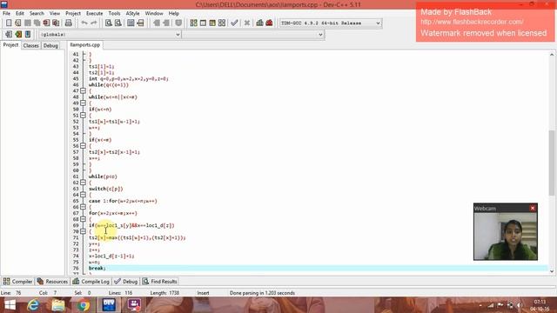
Task: Click 'Done parsing in 1.203 seconds' status text
Action: click(x=262, y=293)
